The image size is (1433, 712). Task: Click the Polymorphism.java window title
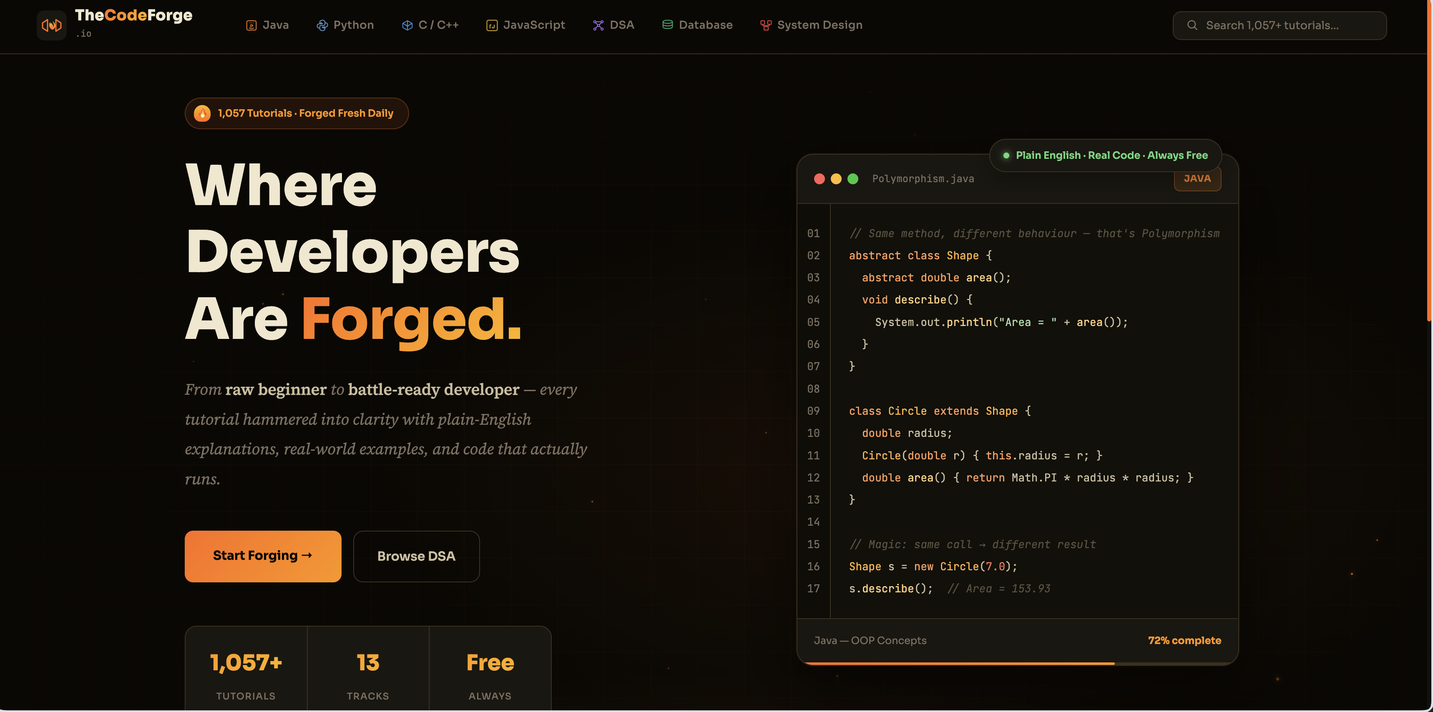coord(923,178)
